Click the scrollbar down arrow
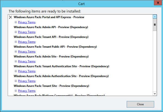Image resolution: width=163 pixels, height=112 pixels. (155, 93)
